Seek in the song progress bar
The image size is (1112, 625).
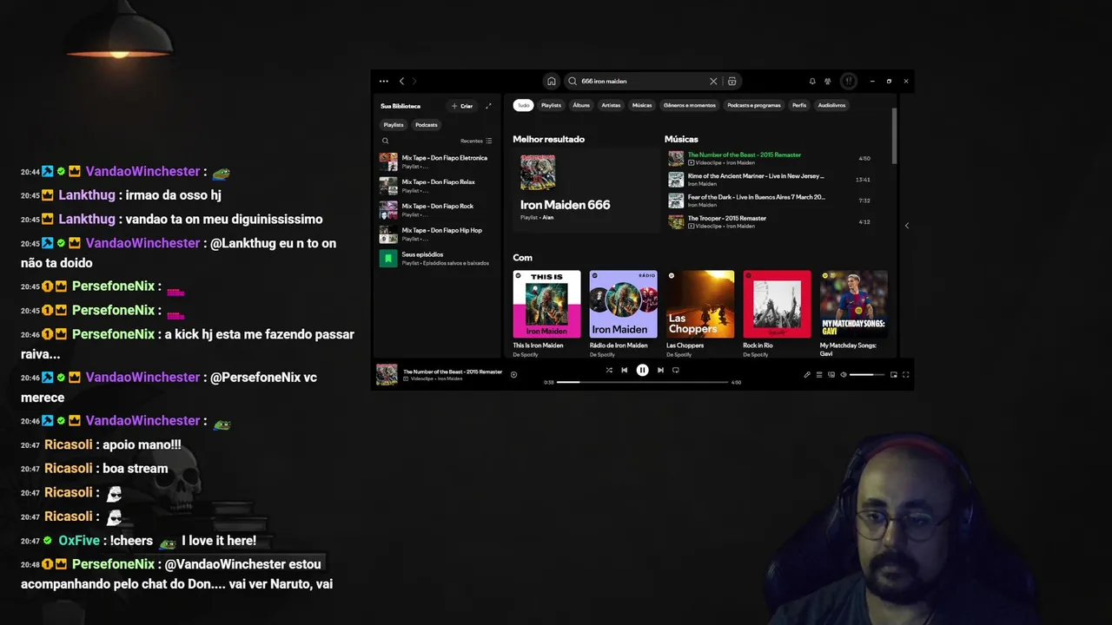click(642, 382)
